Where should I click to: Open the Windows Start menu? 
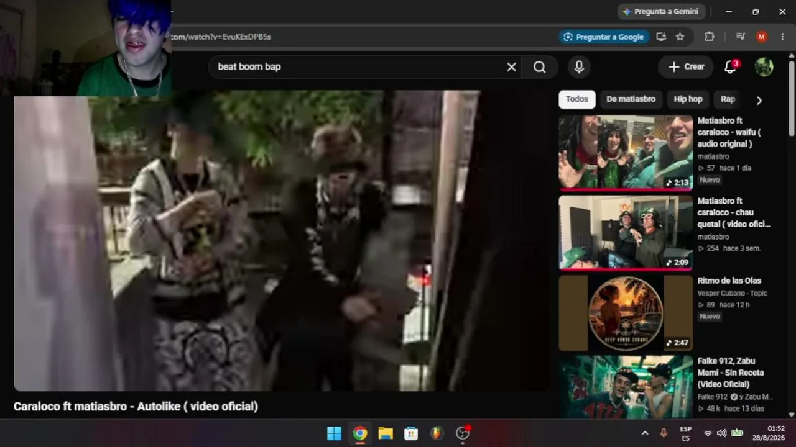[334, 433]
